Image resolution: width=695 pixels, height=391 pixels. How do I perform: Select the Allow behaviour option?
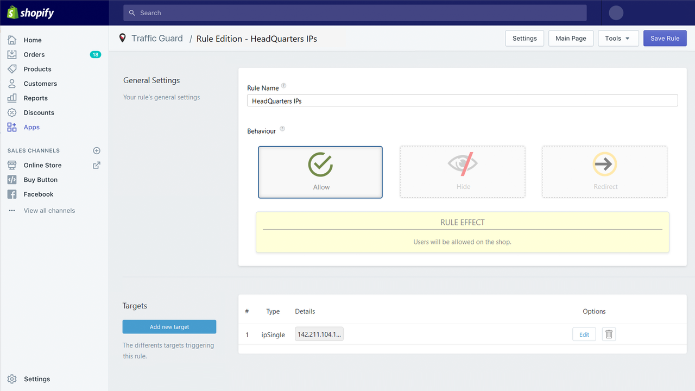point(320,172)
